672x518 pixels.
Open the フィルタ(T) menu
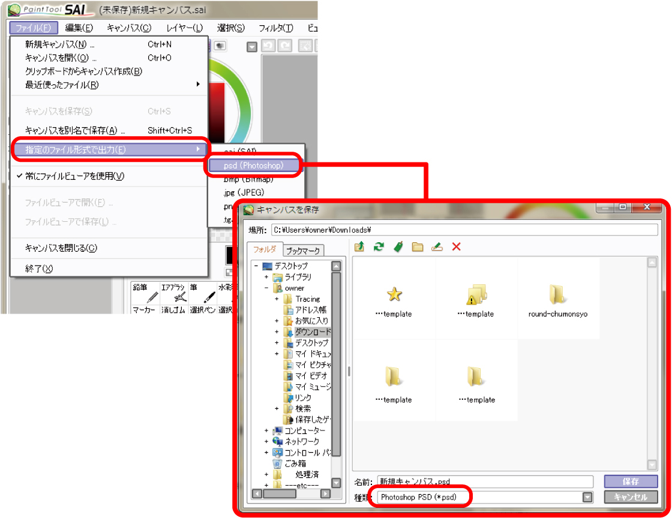point(275,28)
